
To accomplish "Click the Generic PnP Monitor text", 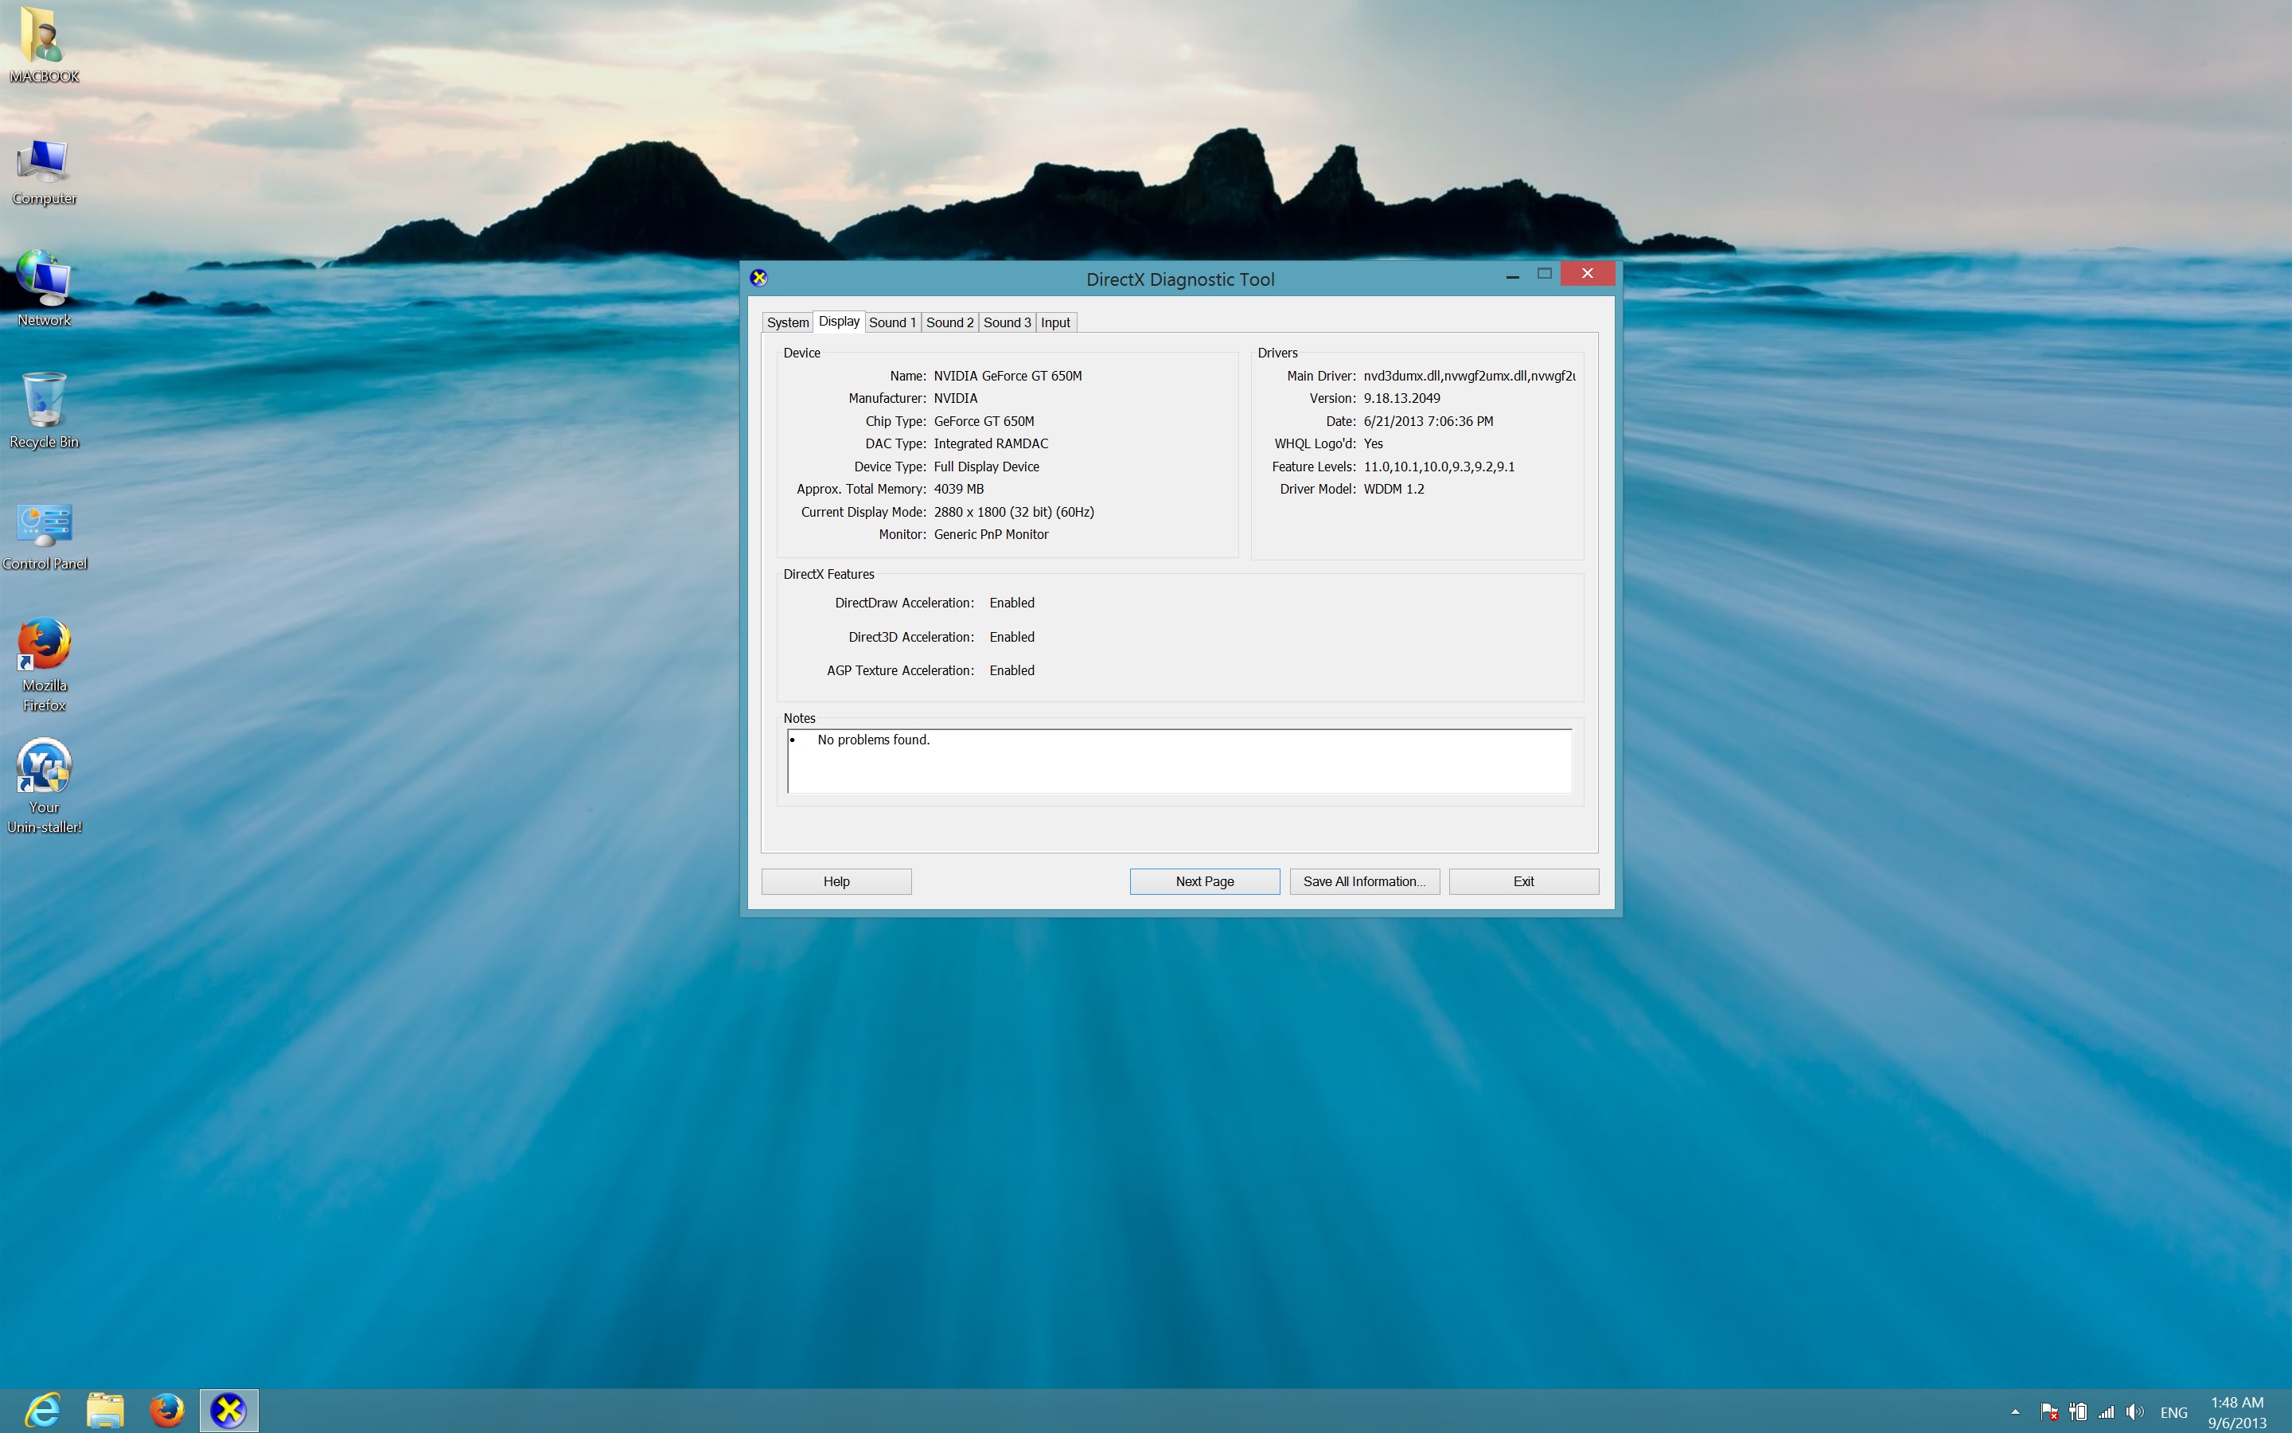I will point(991,534).
